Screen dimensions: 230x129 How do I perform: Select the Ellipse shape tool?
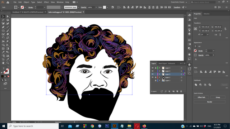tap(3, 31)
